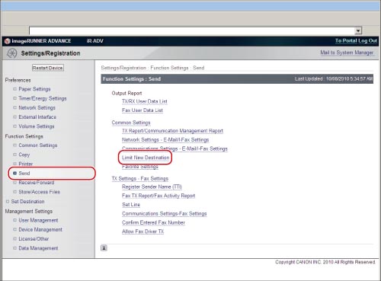Click inside the address bar field

[192, 31]
